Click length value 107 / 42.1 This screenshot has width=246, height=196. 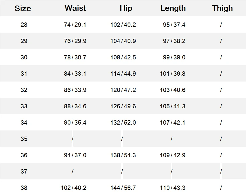click(173, 122)
